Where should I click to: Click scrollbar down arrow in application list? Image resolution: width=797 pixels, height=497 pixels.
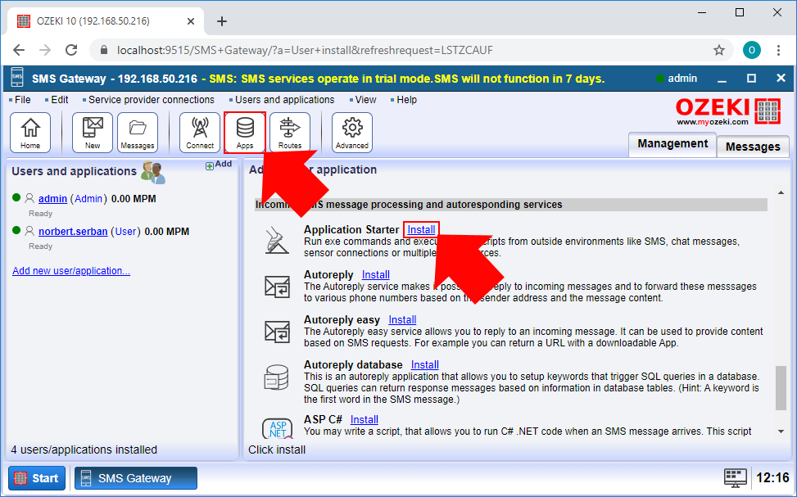[781, 431]
